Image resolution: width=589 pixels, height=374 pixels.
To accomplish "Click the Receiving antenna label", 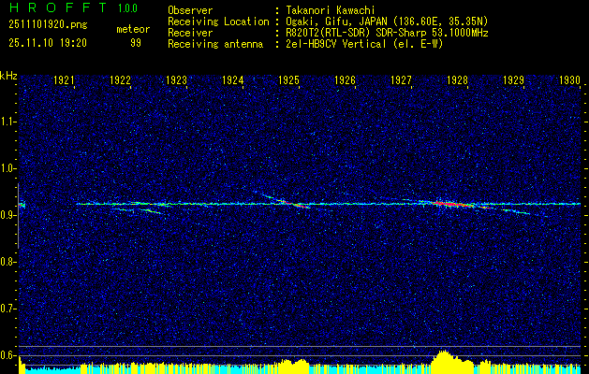I will pyautogui.click(x=215, y=44).
